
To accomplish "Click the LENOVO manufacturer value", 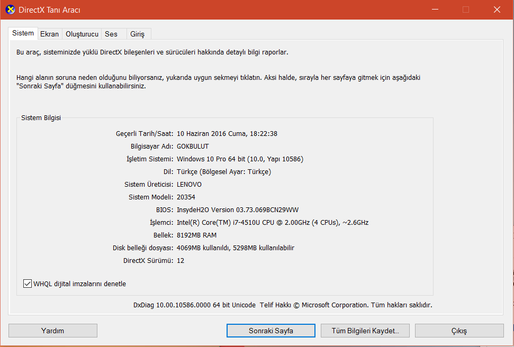I will [189, 185].
